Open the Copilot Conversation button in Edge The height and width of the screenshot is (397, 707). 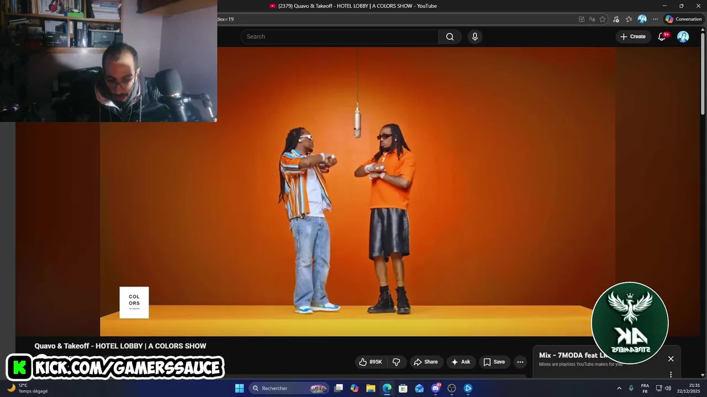coord(683,19)
